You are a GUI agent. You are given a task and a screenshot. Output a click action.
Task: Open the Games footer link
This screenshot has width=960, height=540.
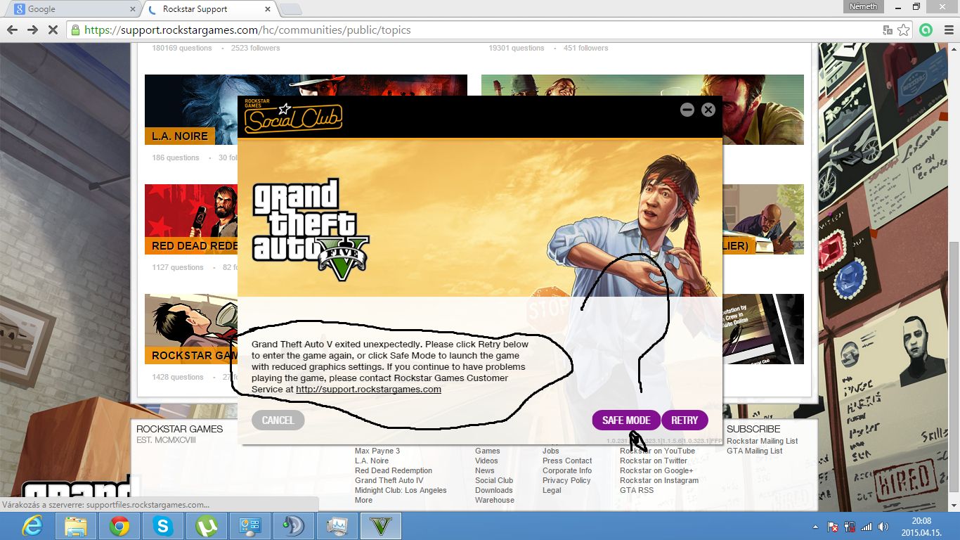pyautogui.click(x=488, y=451)
